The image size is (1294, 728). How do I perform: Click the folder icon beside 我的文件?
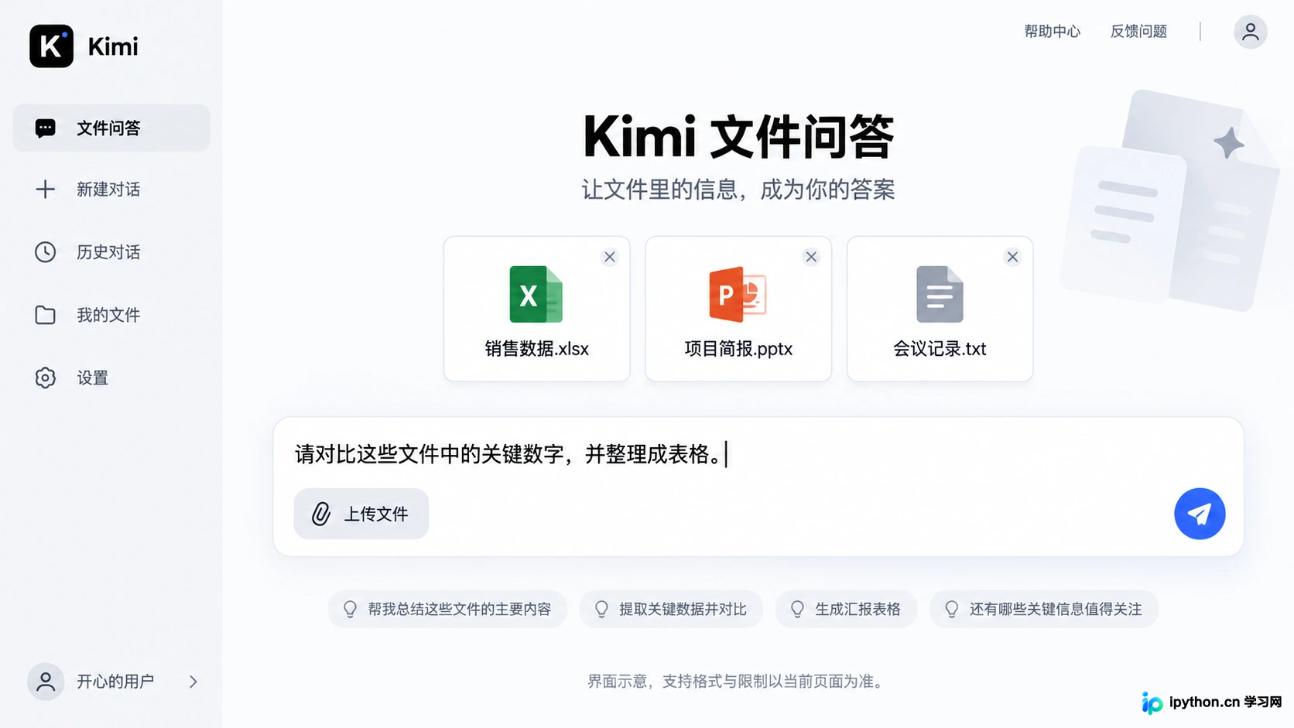coord(46,315)
